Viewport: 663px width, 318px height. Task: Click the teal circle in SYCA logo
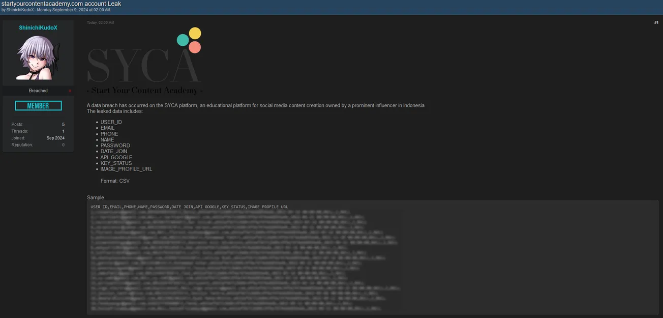tap(183, 40)
